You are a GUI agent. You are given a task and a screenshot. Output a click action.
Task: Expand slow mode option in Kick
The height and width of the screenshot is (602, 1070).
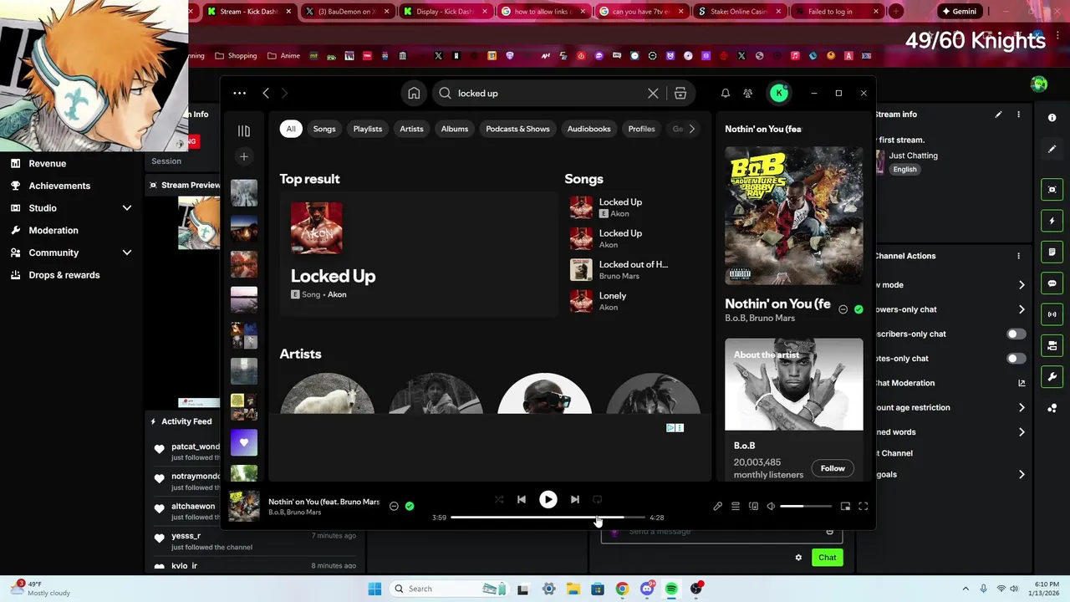pos(1022,285)
